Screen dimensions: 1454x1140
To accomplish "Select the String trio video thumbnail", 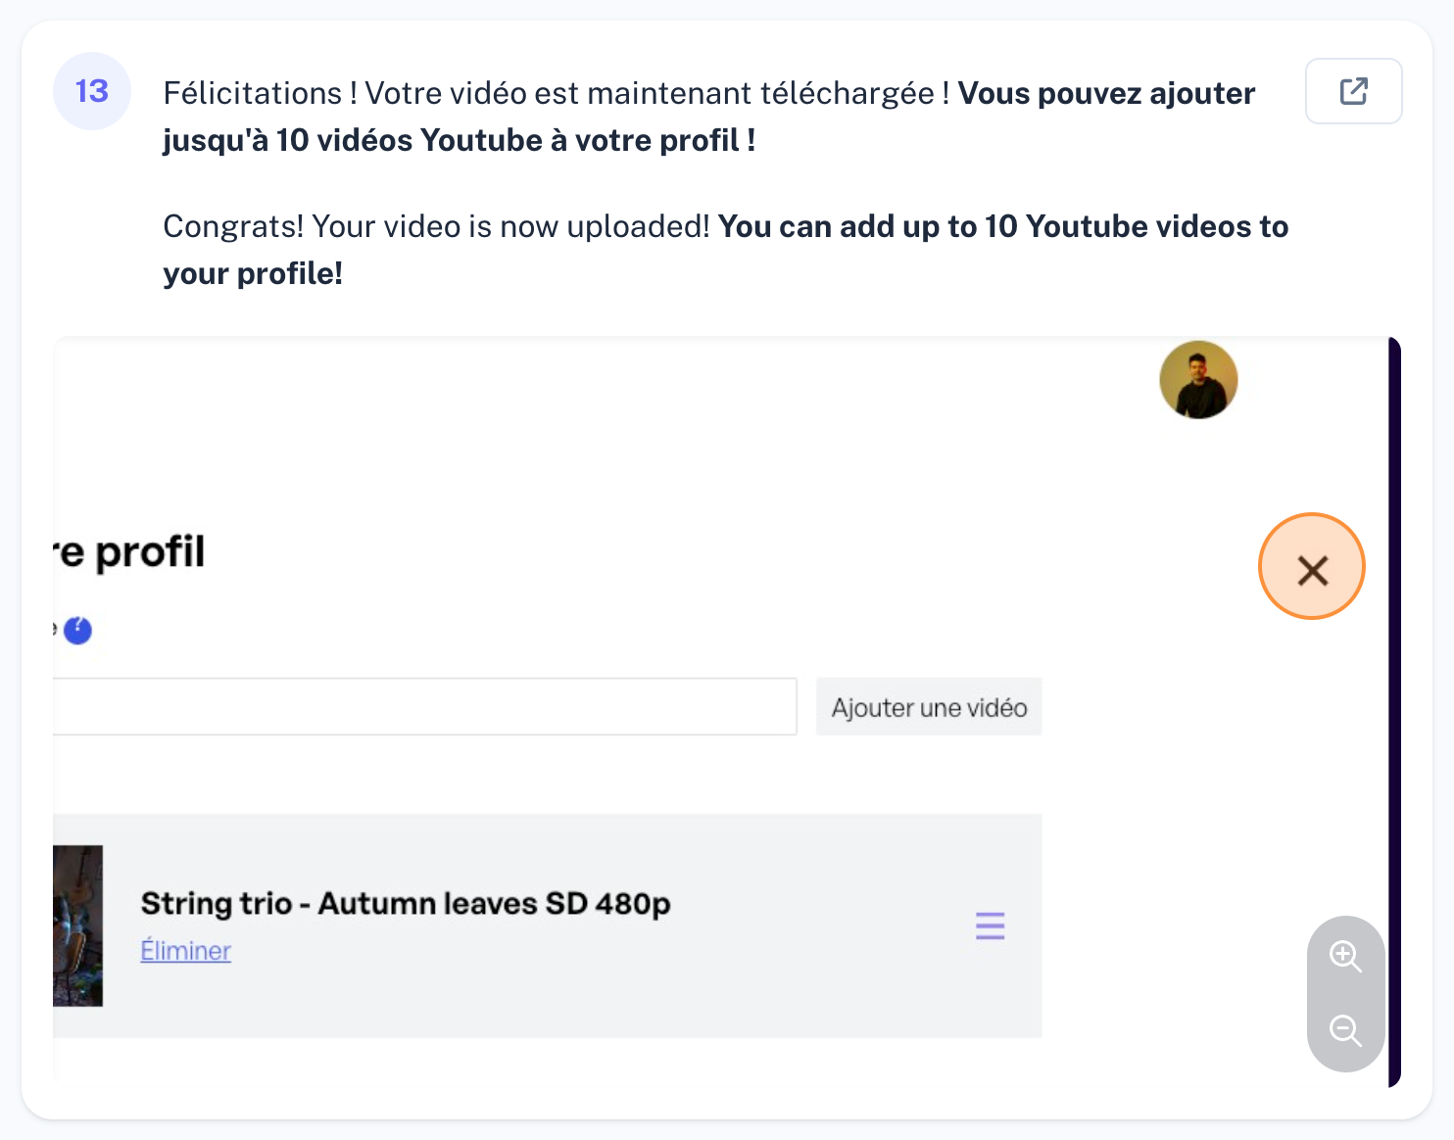I will click(78, 926).
